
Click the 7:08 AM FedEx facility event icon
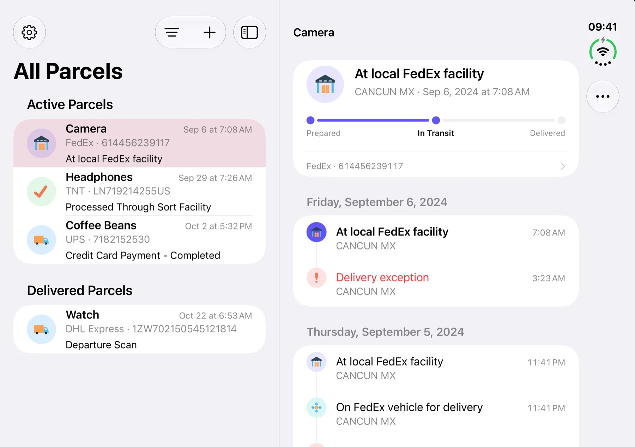(316, 232)
